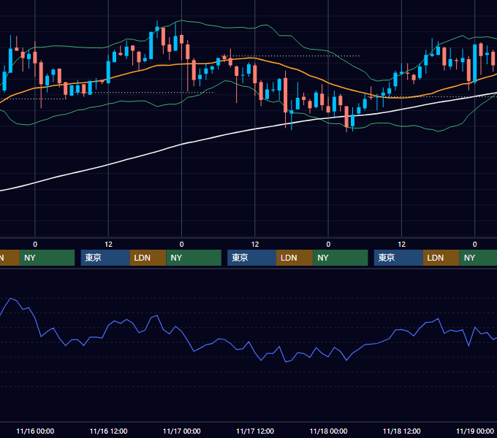Click the 11/16 12:00 time axis label
This screenshot has width=497, height=438.
108,431
